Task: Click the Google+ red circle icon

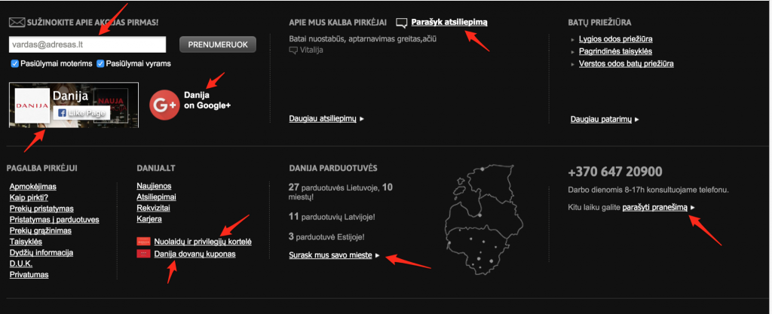Action: click(x=164, y=105)
